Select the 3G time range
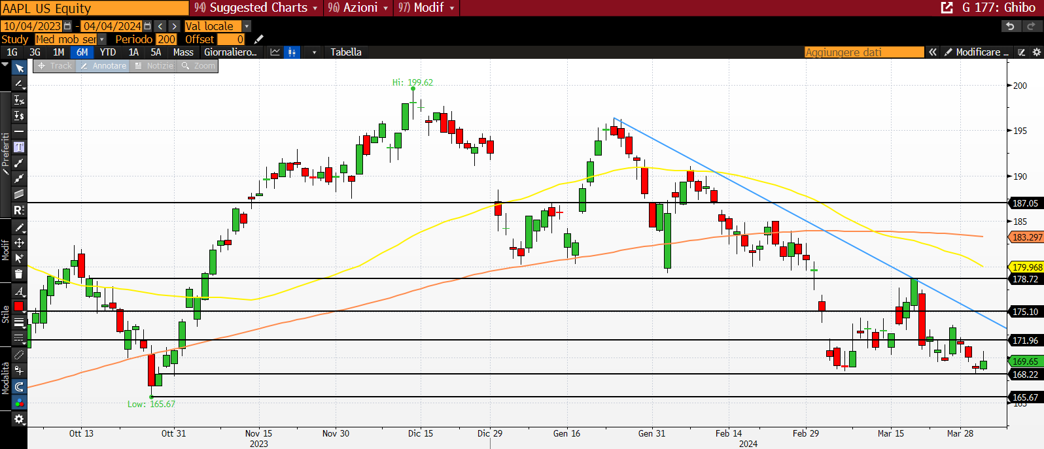The width and height of the screenshot is (1044, 449). coord(35,52)
